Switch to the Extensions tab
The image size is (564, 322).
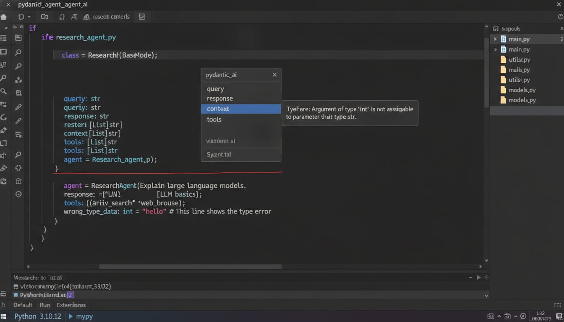pos(71,305)
